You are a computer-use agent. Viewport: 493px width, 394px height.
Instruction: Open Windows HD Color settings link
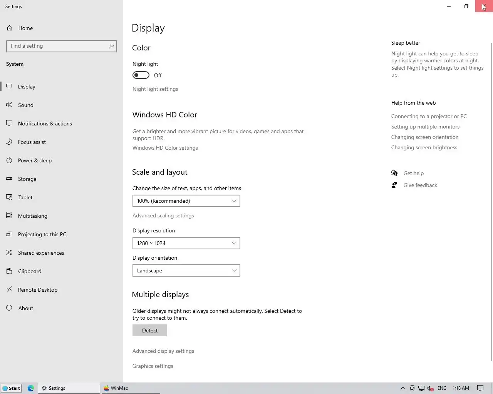coord(165,148)
